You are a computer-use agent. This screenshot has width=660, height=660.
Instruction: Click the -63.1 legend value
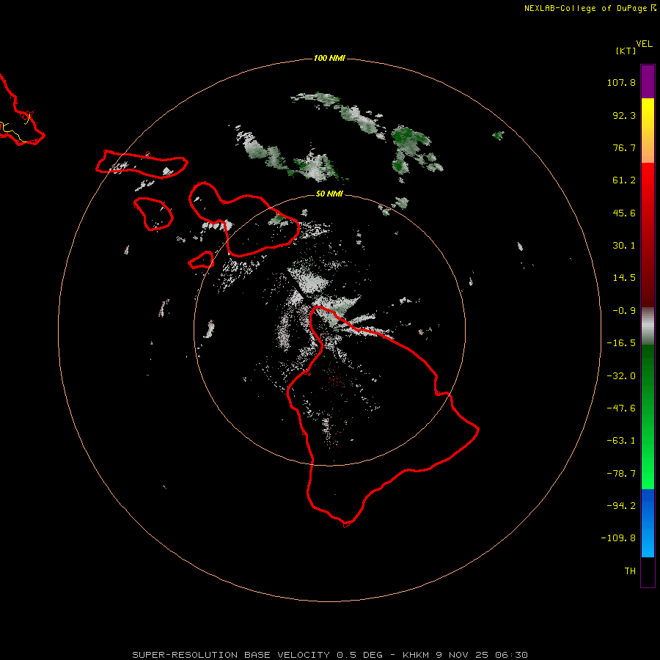pos(621,441)
